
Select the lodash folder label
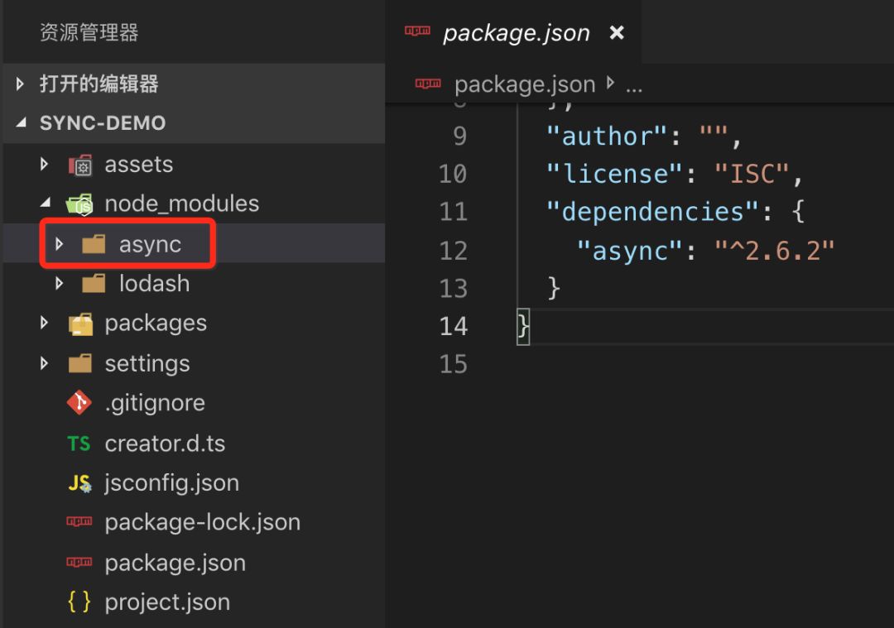(x=154, y=283)
